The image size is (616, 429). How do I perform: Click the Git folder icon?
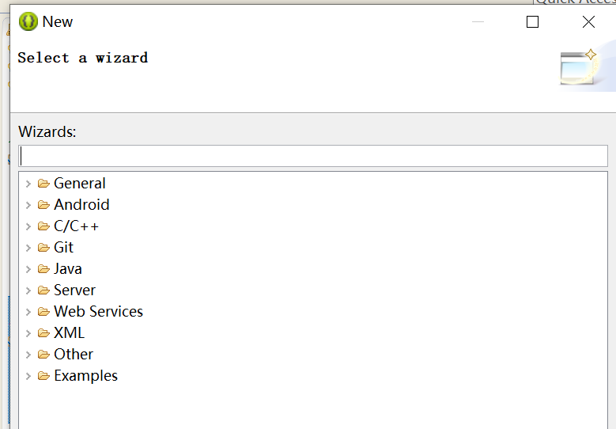coord(43,248)
